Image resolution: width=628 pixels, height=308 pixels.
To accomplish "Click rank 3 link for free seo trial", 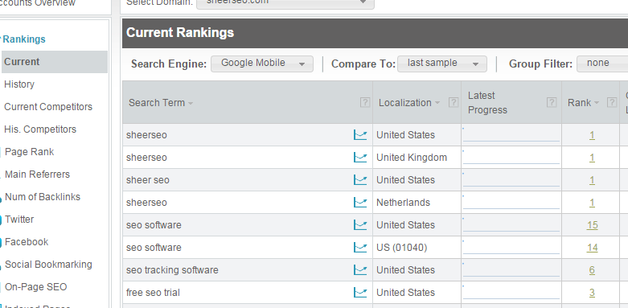I will tap(592, 293).
